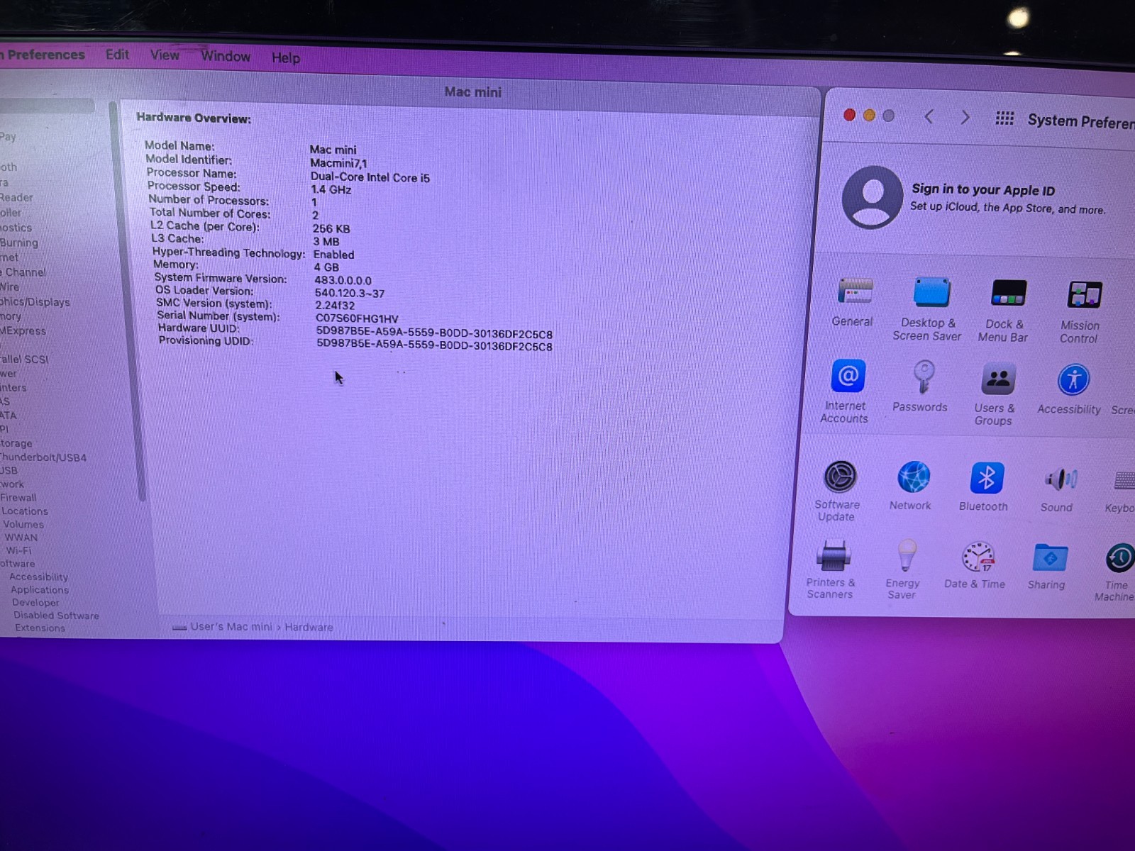Click memory value 4 GB
Viewport: 1135px width, 851px height.
pos(326,267)
